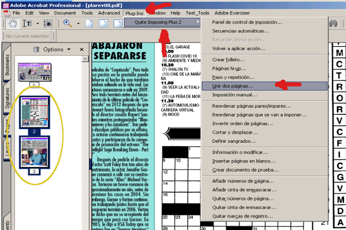
Task: Click the binoculars Search icon
Action: (334, 23)
